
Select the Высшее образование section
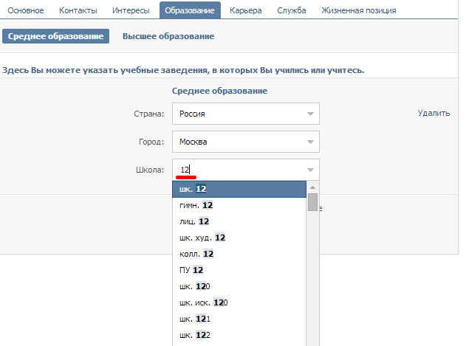click(x=168, y=36)
